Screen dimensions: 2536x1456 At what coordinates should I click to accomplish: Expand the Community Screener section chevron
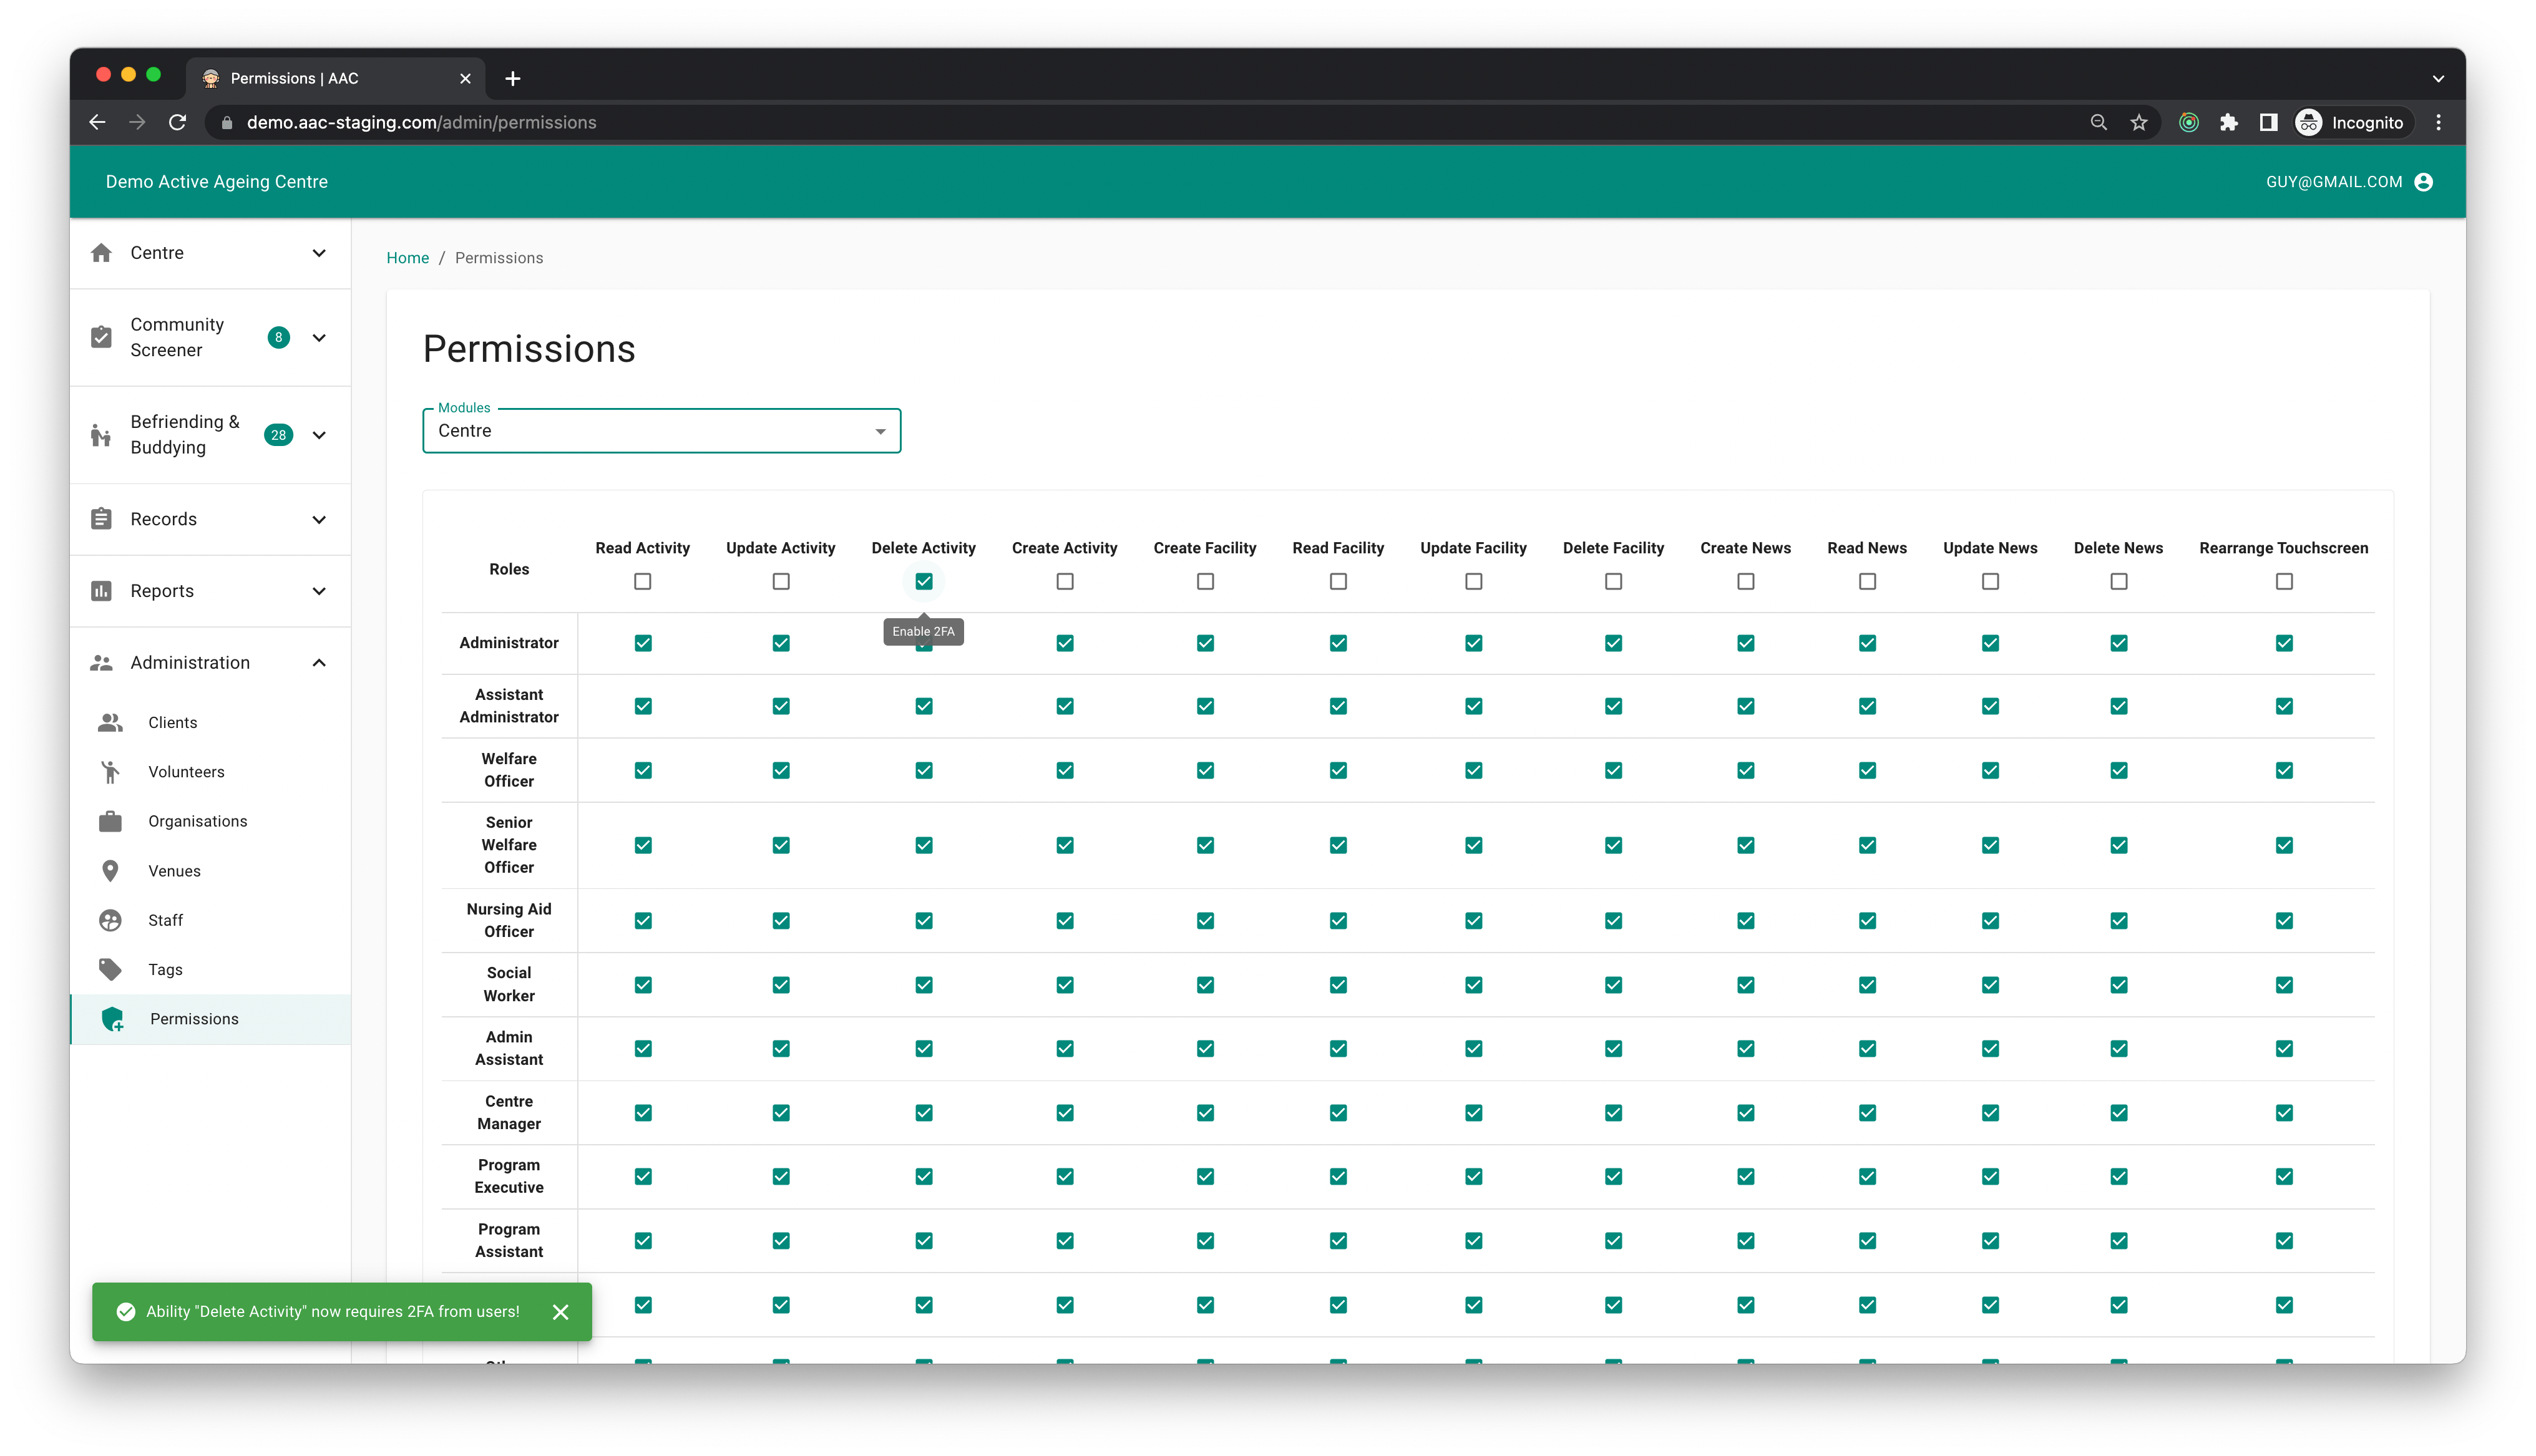coord(319,337)
